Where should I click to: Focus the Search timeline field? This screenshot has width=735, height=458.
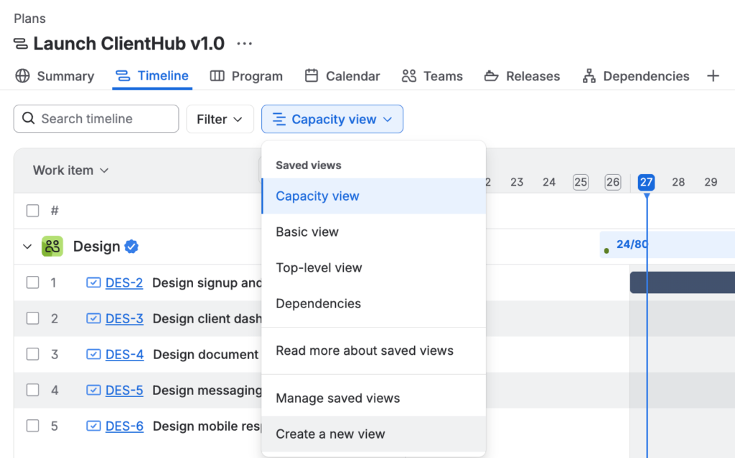tap(96, 118)
